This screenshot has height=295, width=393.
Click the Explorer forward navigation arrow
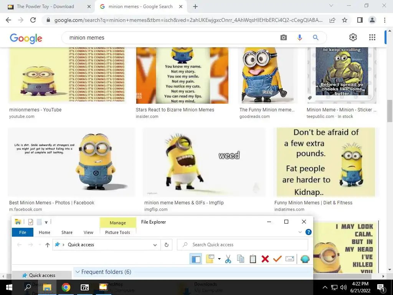pos(30,245)
